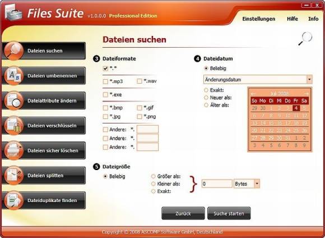Open the Bytes unit dropdown
The width and height of the screenshot is (325, 238).
pos(257,184)
